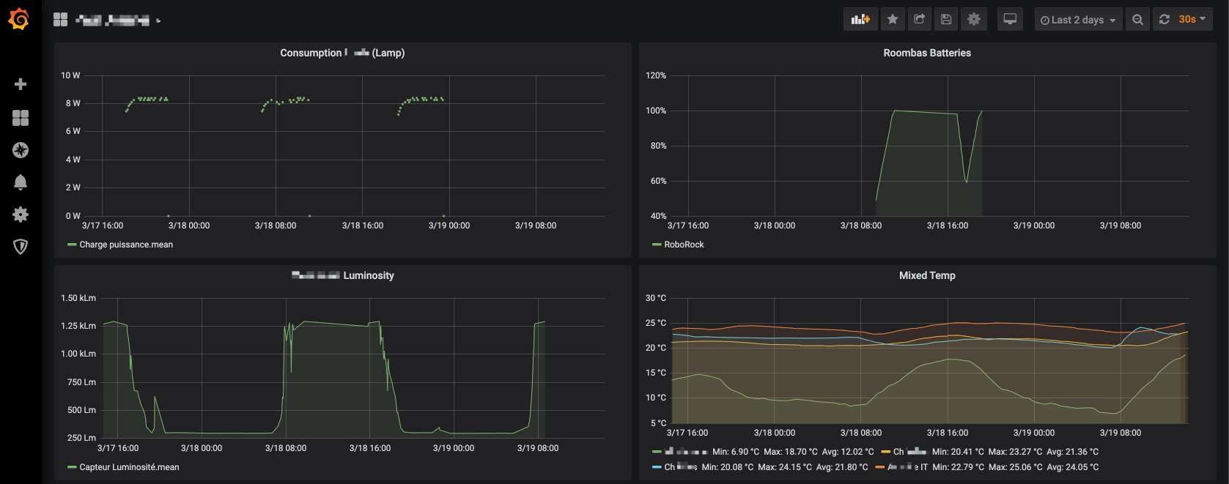Image resolution: width=1229 pixels, height=484 pixels.
Task: Zoom out the time range
Action: (1137, 20)
